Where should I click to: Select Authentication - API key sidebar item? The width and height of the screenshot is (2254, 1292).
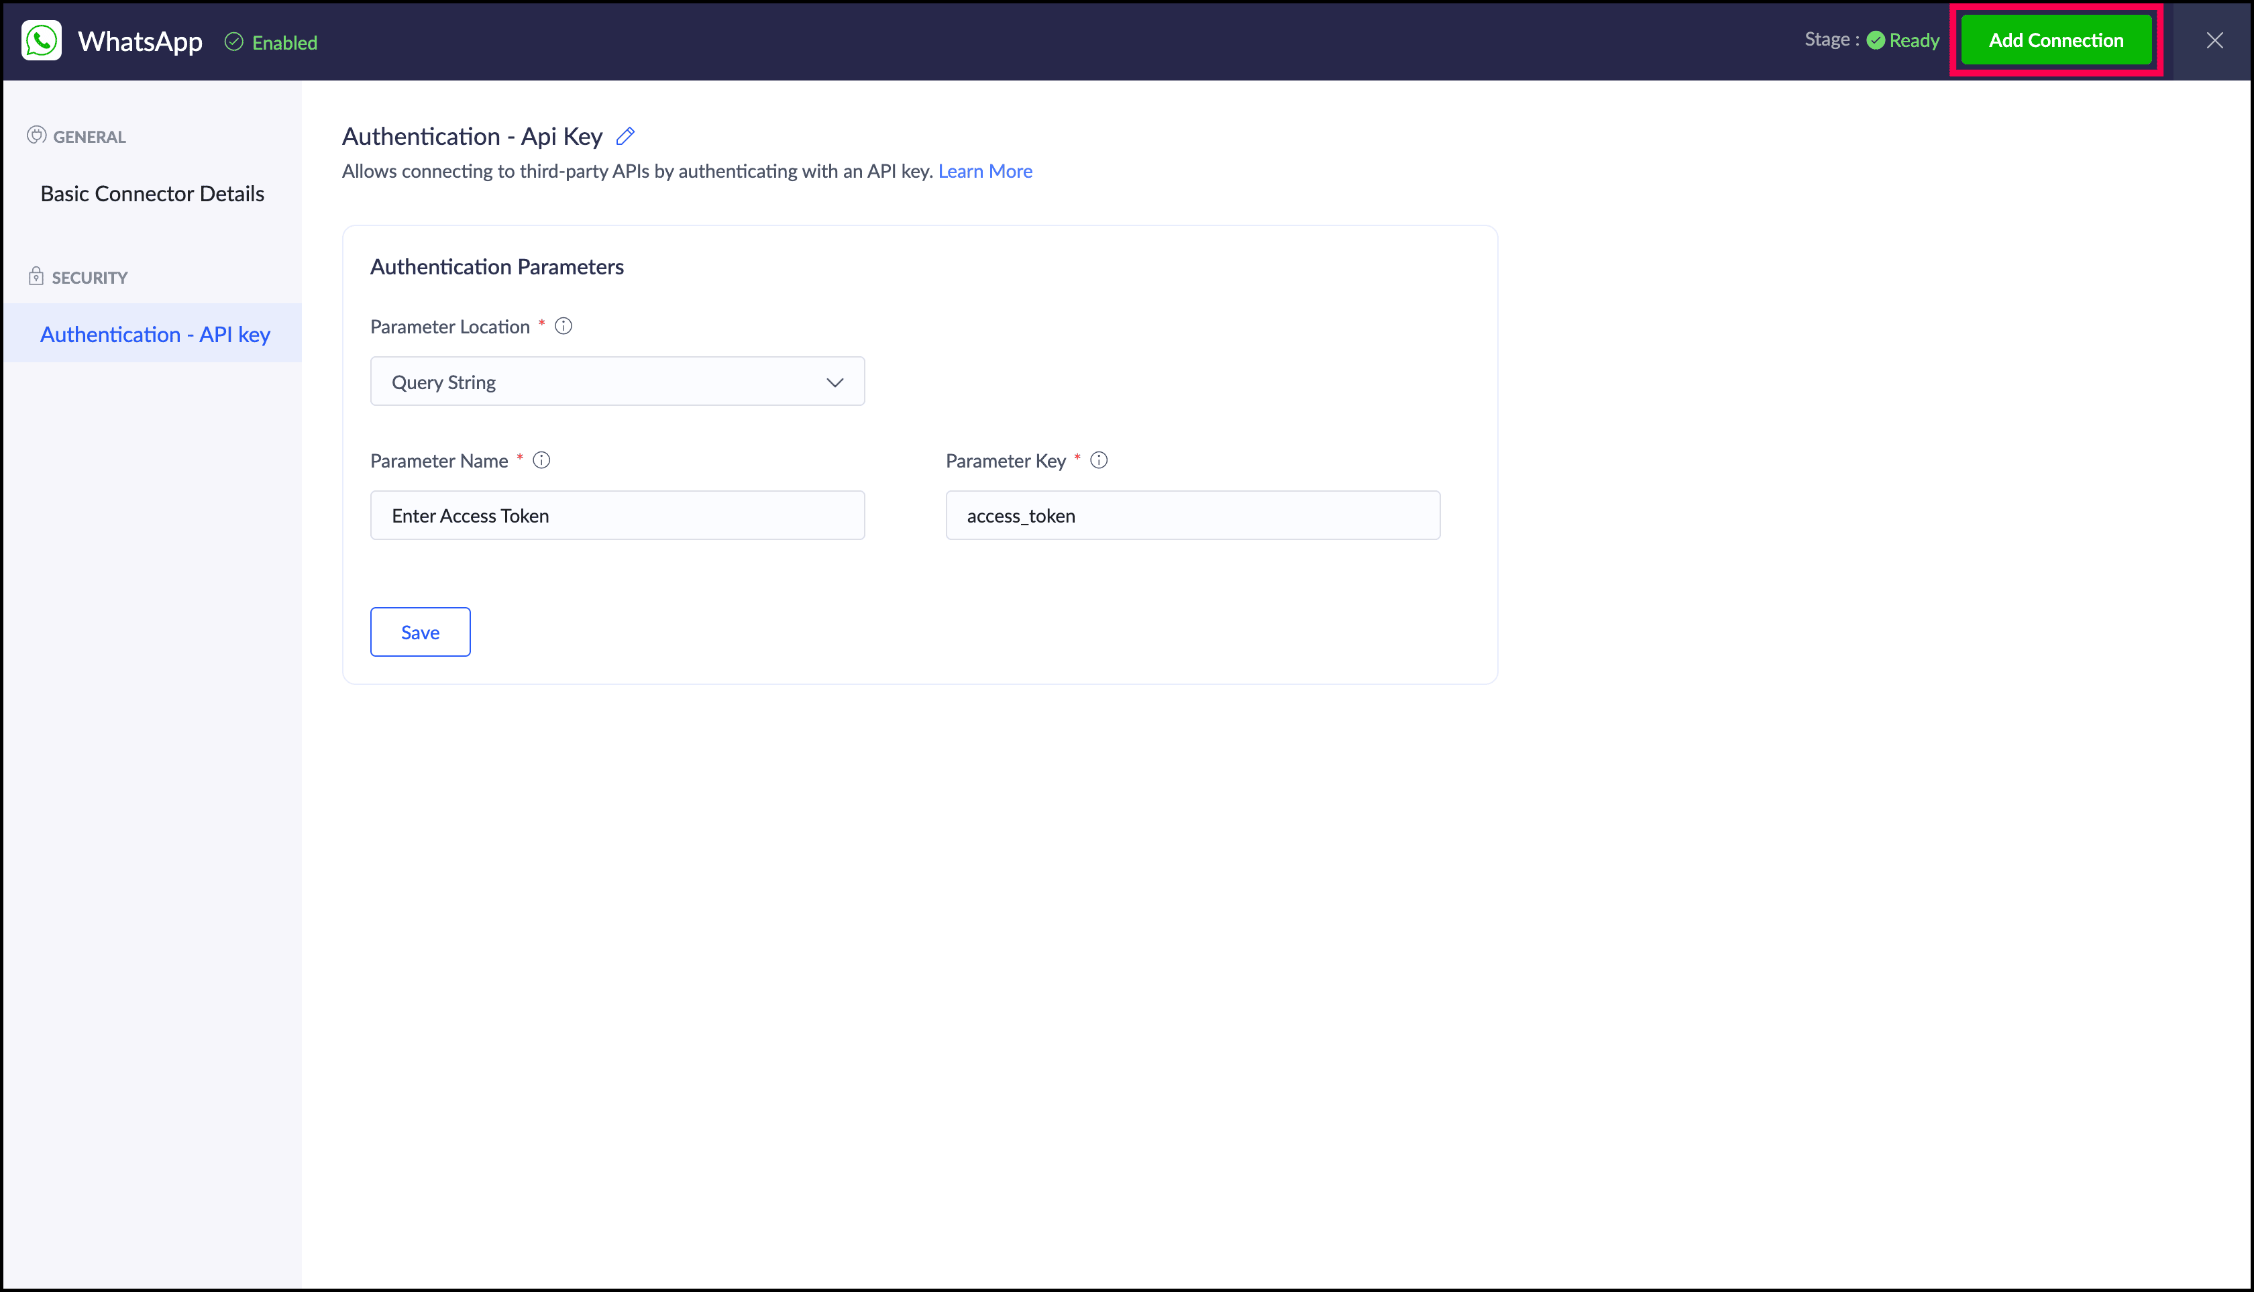154,335
